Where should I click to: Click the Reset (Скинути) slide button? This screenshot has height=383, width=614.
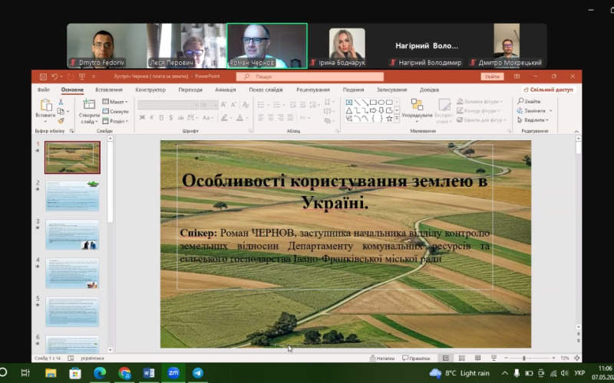tap(115, 111)
